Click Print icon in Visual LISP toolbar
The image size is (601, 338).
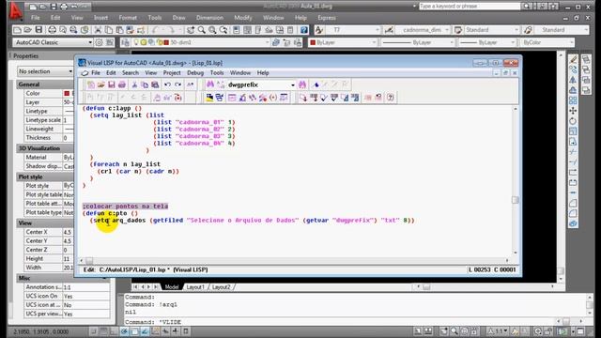pos(122,84)
